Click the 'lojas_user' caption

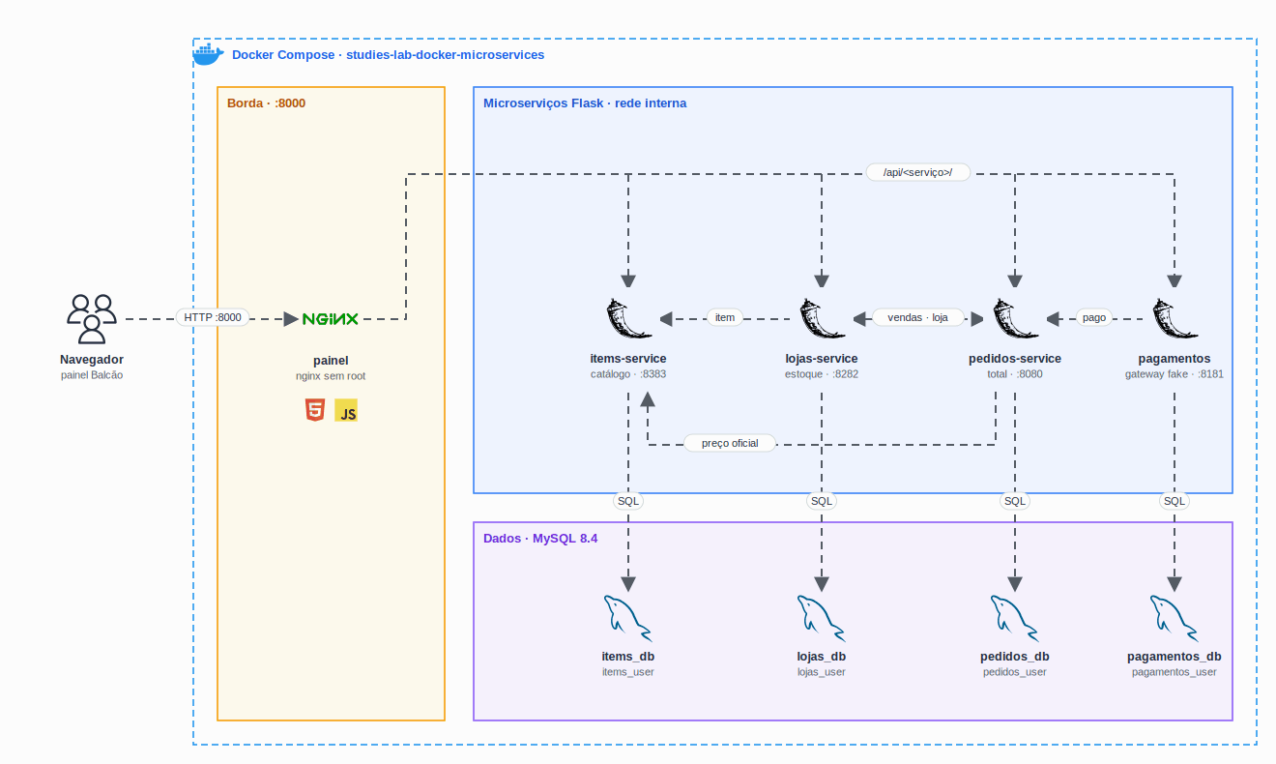822,672
